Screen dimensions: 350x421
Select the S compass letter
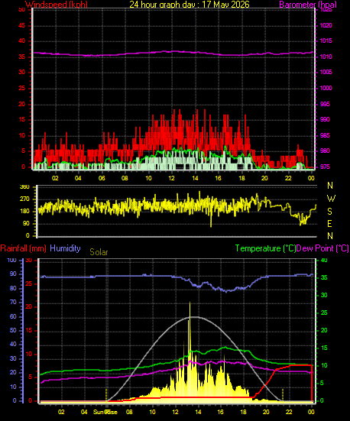[x=329, y=212]
